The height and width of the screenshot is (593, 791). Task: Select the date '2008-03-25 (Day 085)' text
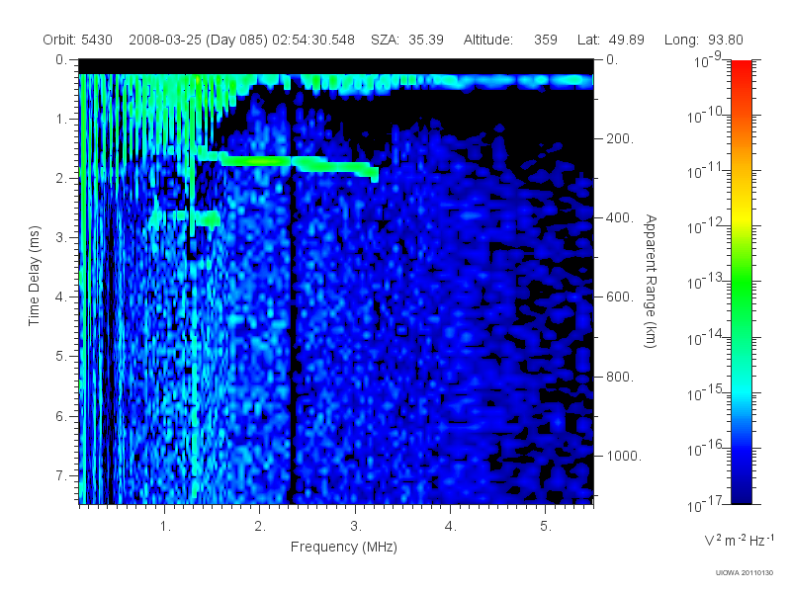click(x=198, y=40)
